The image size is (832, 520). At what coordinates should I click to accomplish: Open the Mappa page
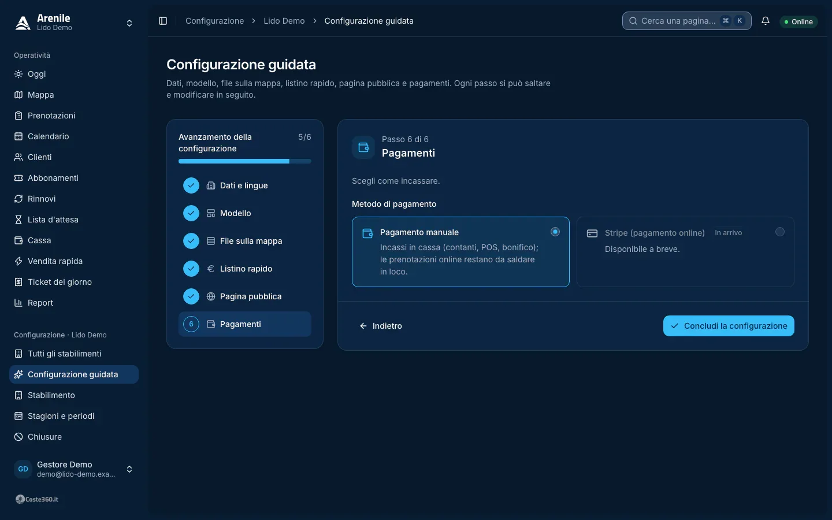[x=74, y=95]
